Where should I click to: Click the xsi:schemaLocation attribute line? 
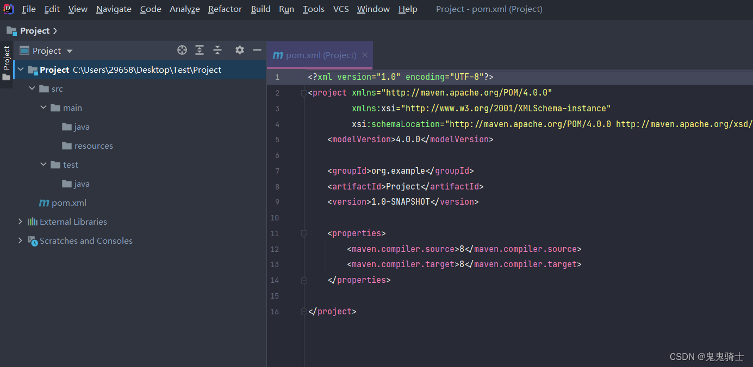(x=552, y=124)
